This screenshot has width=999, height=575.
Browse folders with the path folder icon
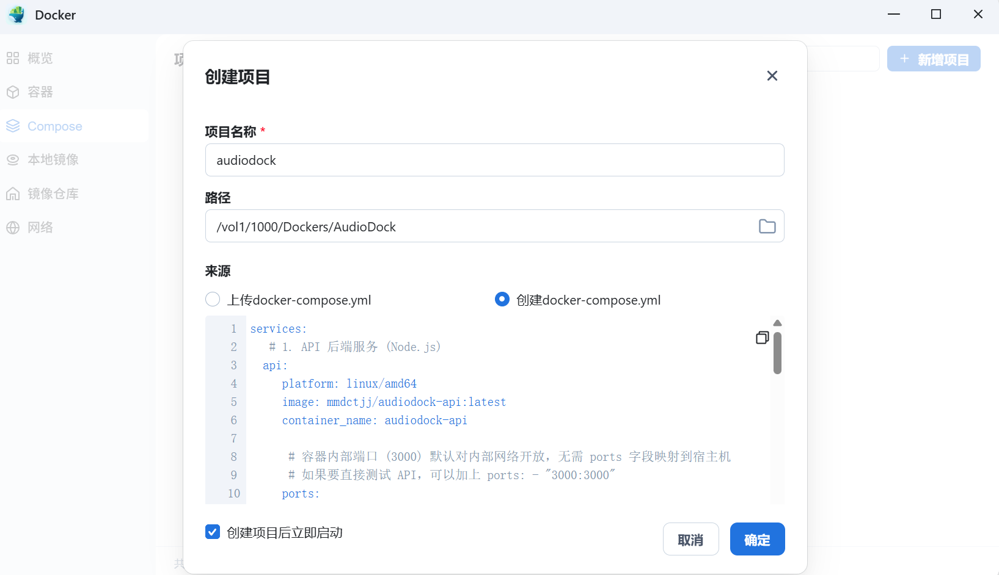[767, 226]
